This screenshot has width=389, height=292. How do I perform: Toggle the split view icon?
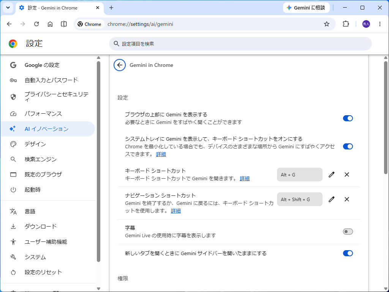pos(64,24)
